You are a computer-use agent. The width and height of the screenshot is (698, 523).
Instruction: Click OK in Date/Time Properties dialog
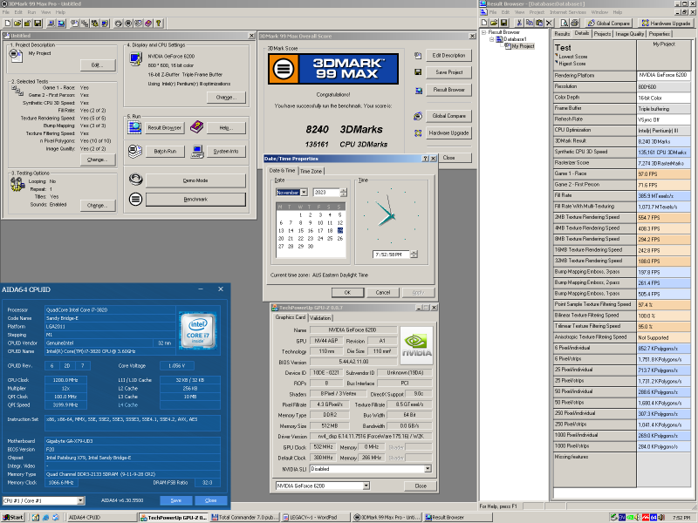[x=347, y=292]
